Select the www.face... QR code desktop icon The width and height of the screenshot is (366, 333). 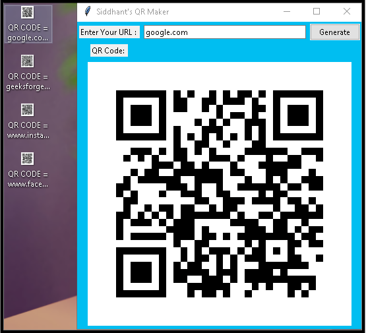(28, 170)
